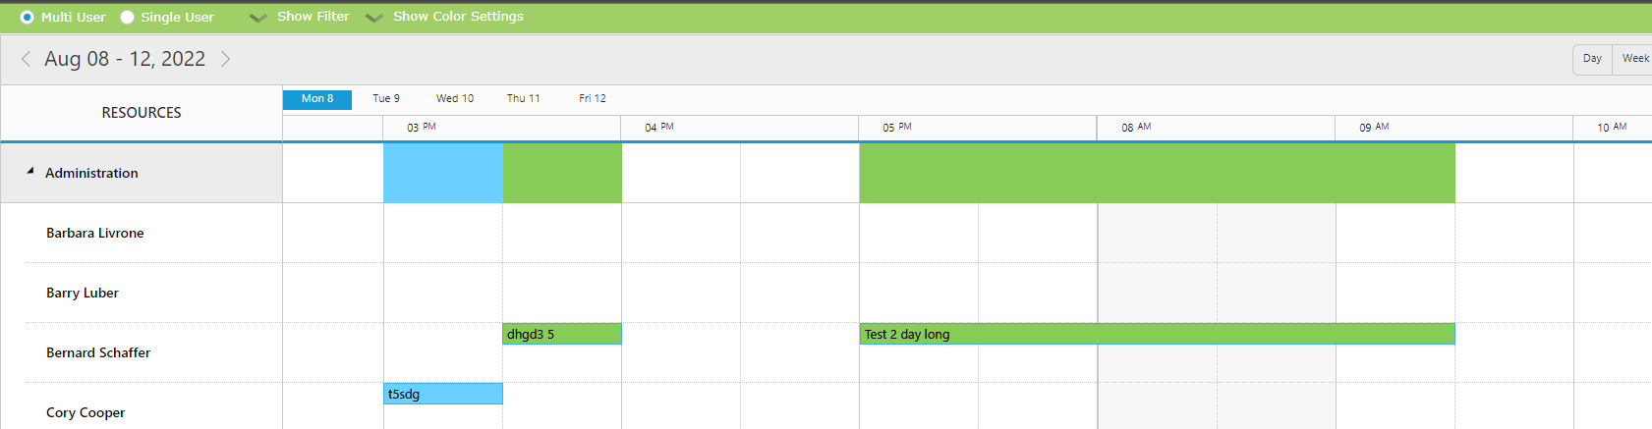Collapse the Administration group
Screen dimensions: 1652x429
coord(30,172)
